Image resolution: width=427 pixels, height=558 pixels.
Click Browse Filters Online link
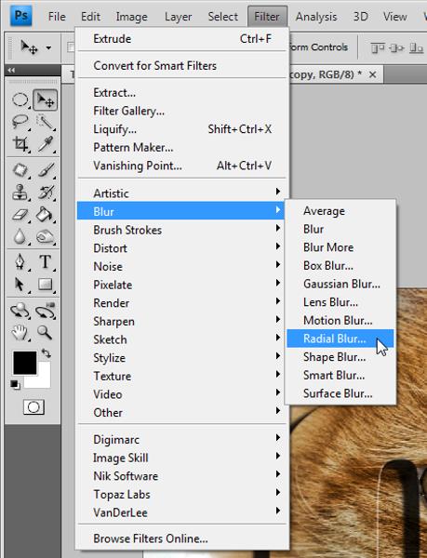pyautogui.click(x=182, y=538)
